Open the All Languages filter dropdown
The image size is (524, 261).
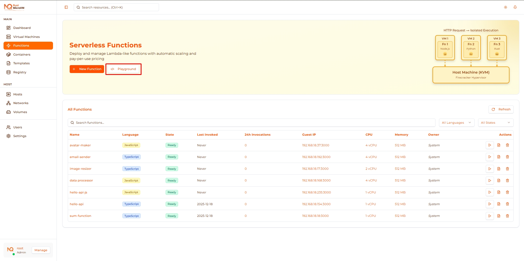pos(456,123)
